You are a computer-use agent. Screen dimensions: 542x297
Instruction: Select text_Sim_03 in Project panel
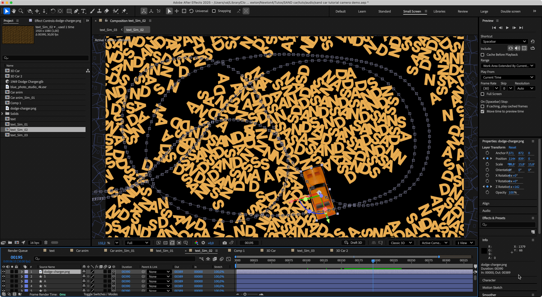[x=19, y=135]
